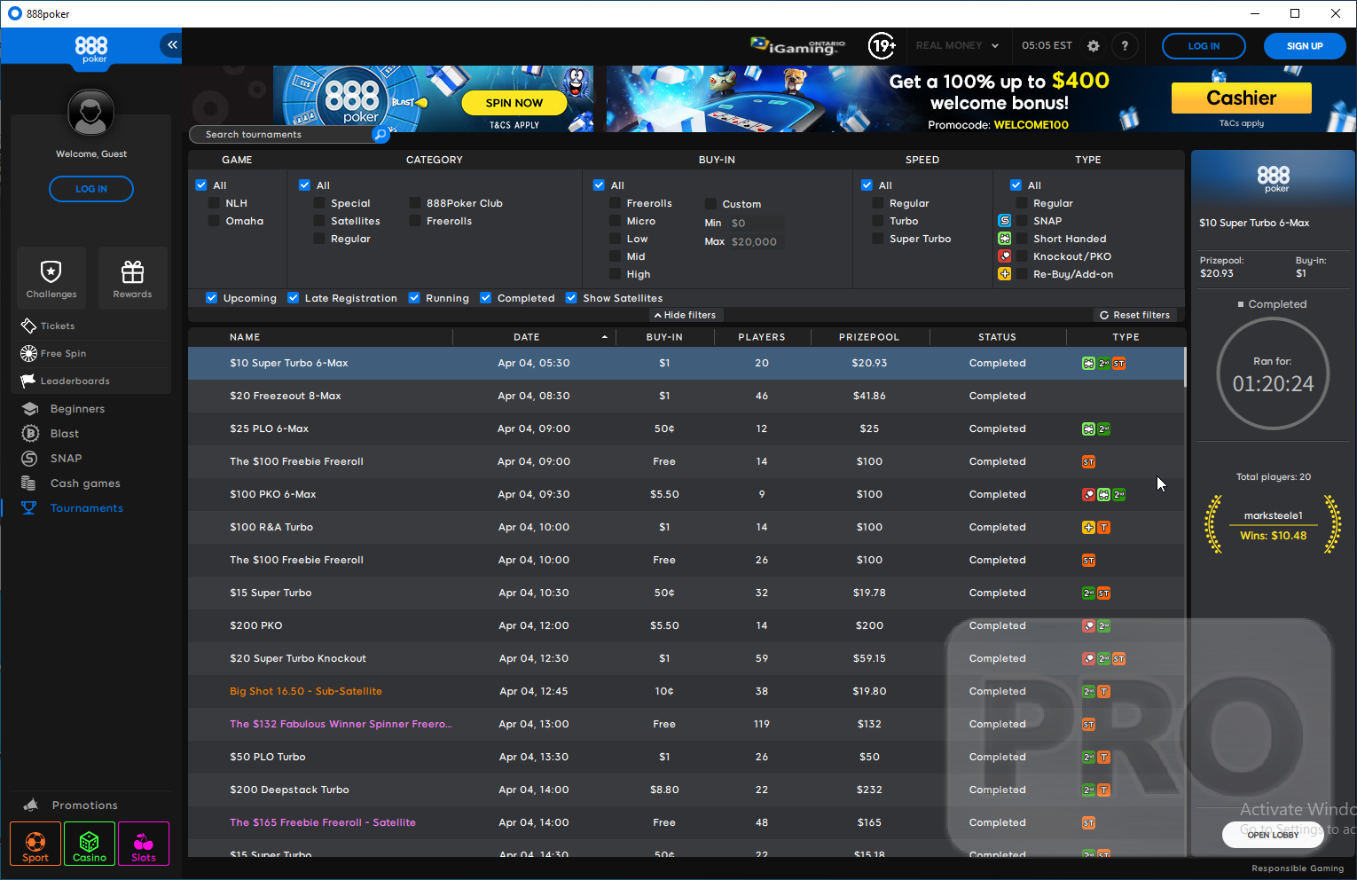
Task: Click the tournament list scrollbar
Action: (1185, 367)
